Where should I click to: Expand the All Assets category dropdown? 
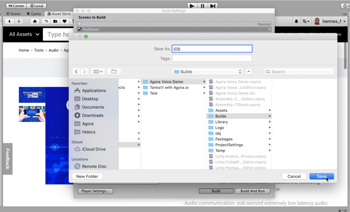24,35
